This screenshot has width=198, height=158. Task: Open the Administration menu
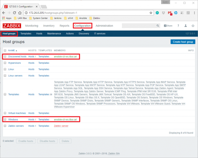104,26
